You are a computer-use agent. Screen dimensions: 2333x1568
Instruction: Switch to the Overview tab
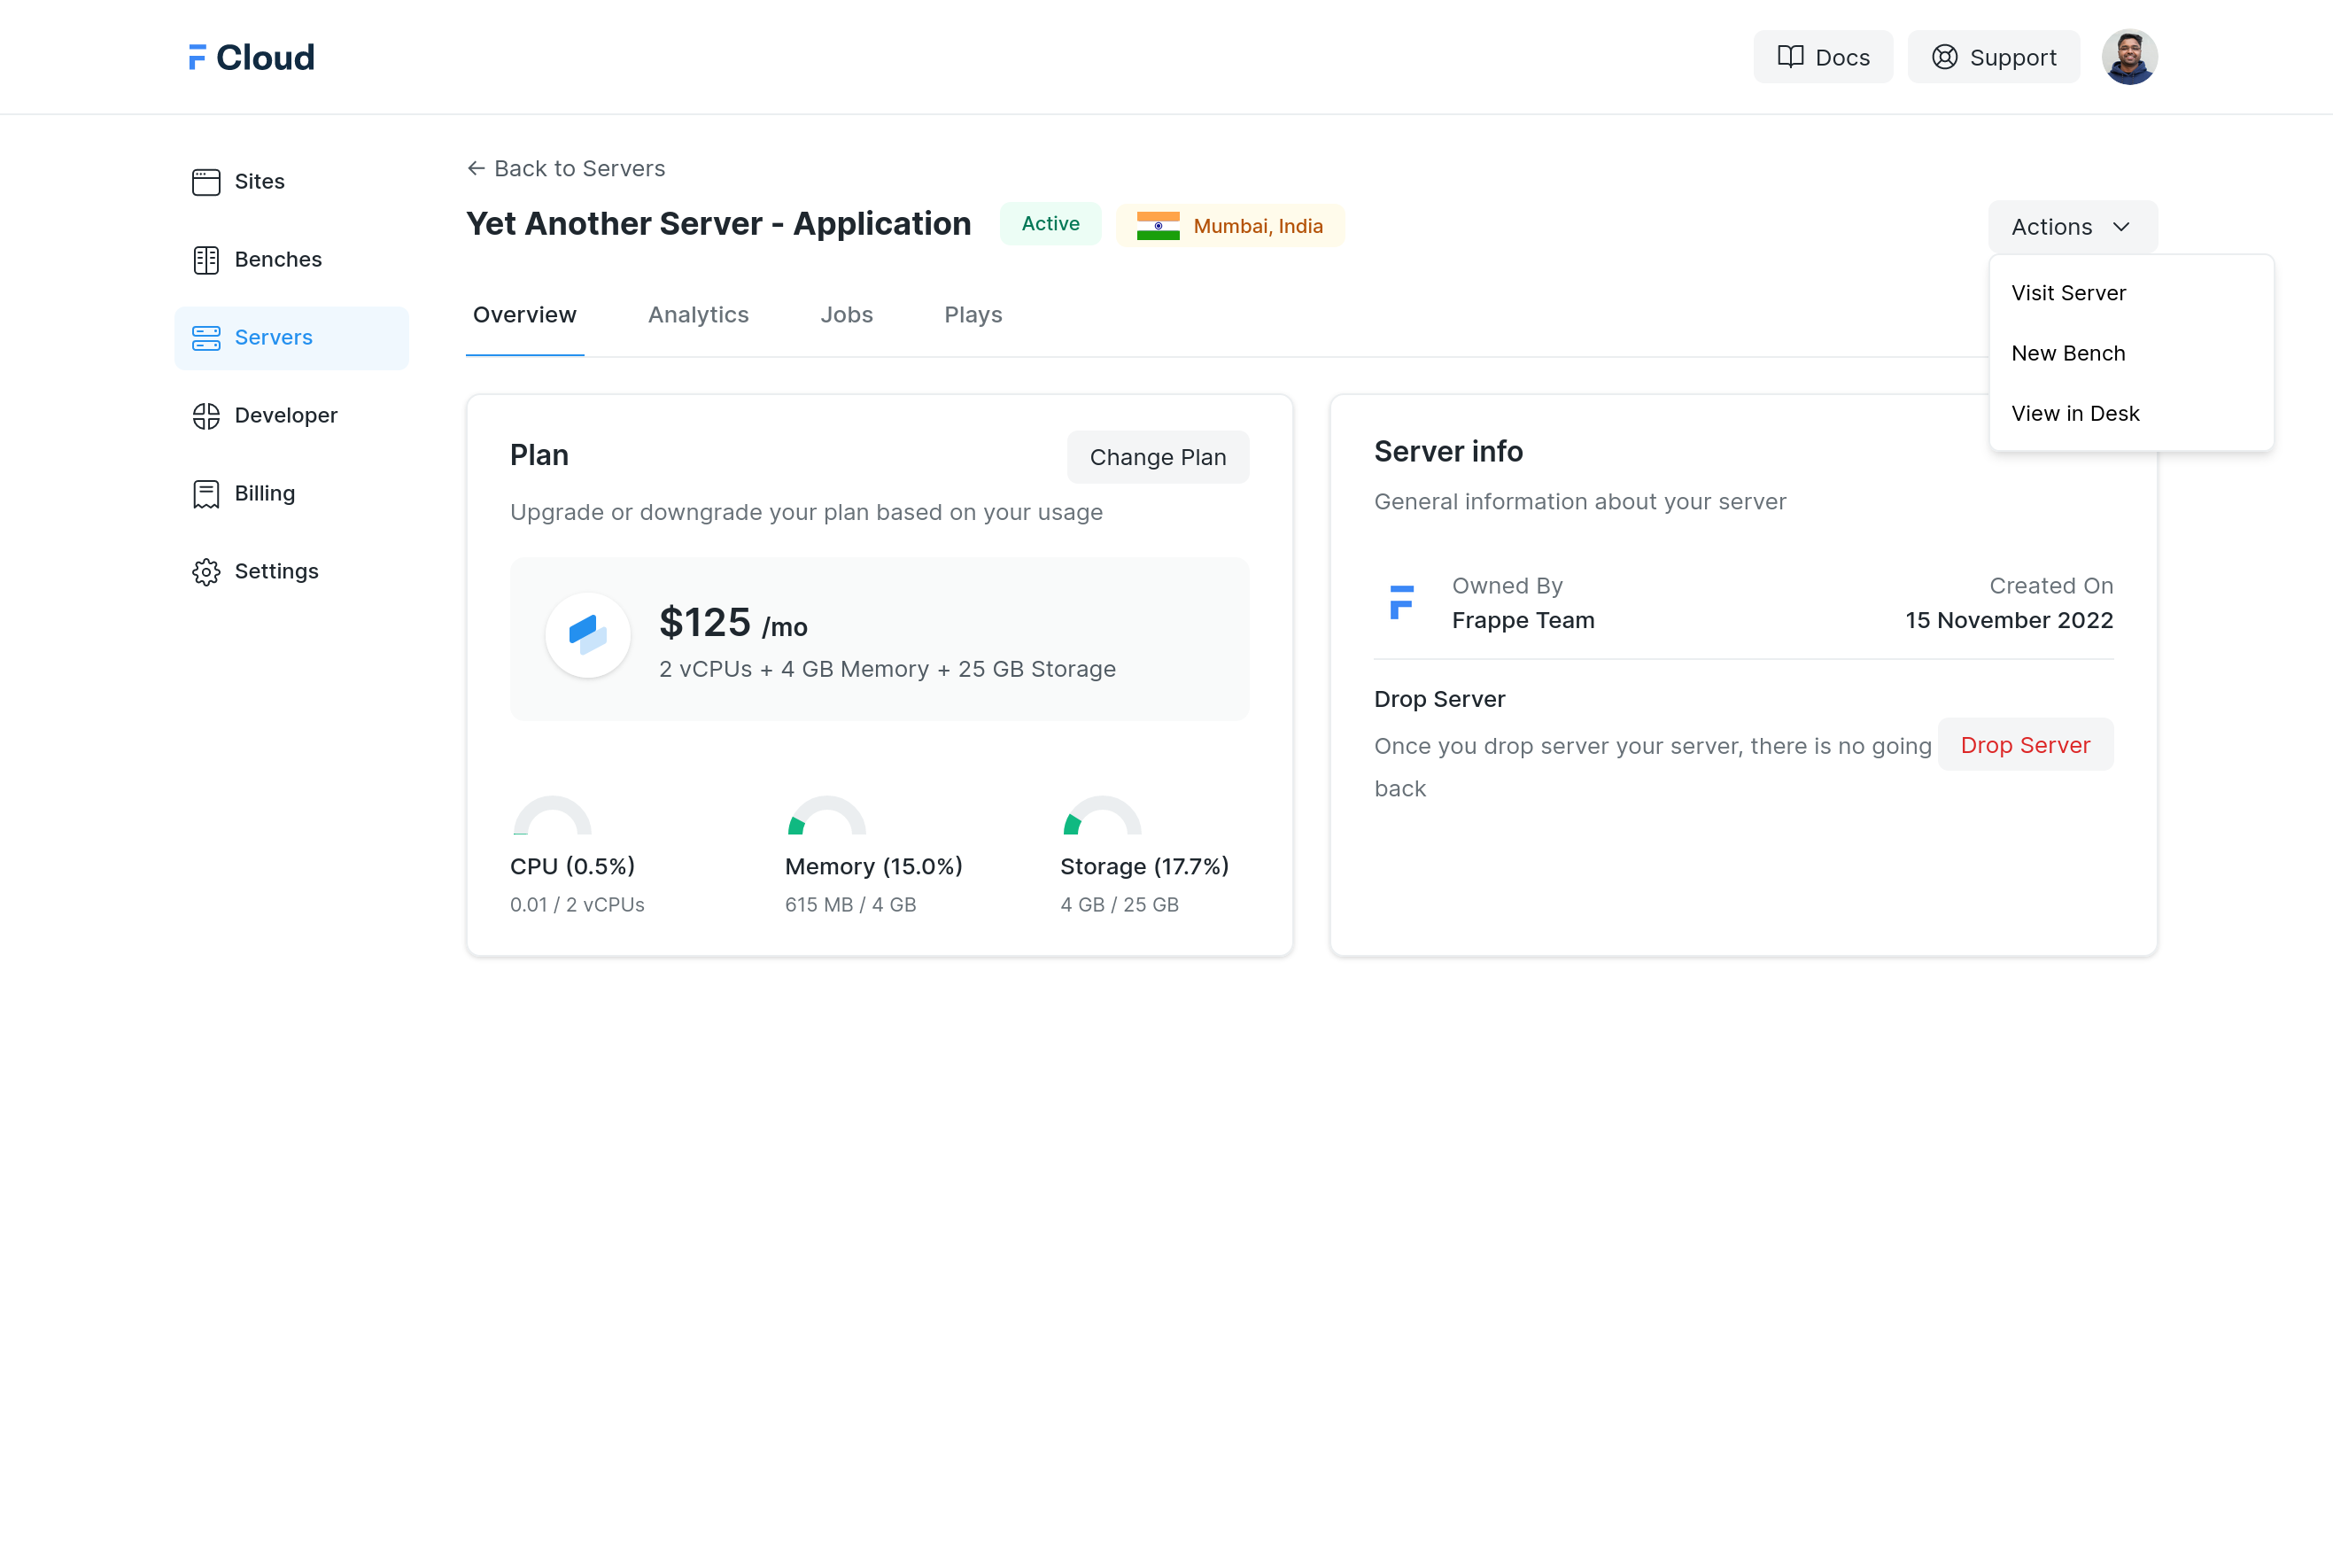click(x=524, y=315)
